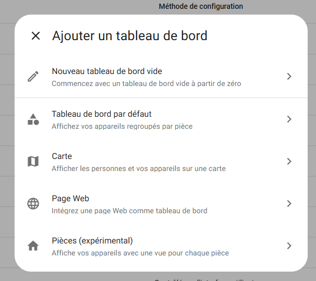Screen dimensions: 316x281
Task: Open chevron next to Tableau de bord par défaut
Action: (x=289, y=119)
